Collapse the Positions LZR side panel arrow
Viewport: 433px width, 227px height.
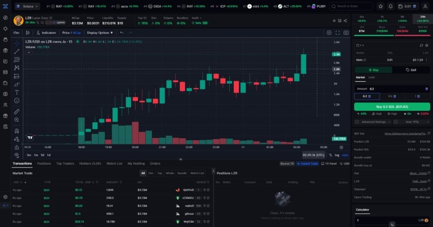pyautogui.click(x=213, y=172)
